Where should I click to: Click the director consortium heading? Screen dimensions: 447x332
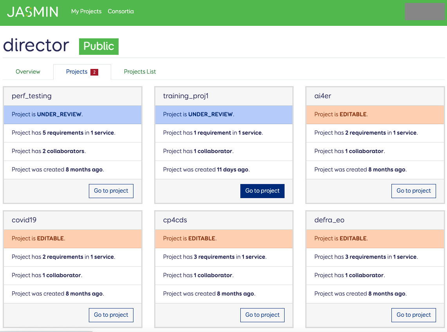(x=36, y=45)
